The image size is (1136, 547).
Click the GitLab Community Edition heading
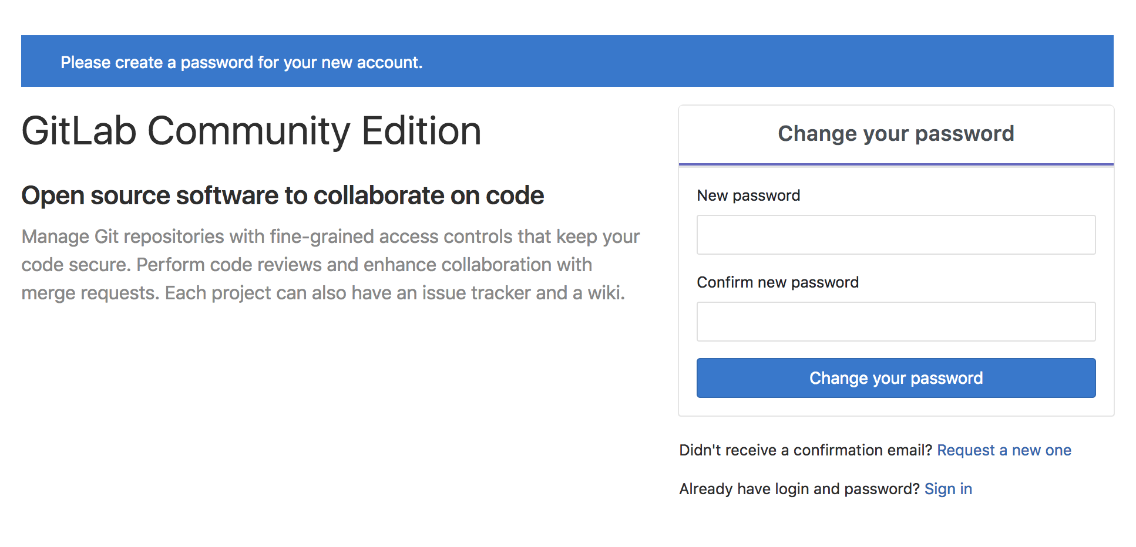251,130
